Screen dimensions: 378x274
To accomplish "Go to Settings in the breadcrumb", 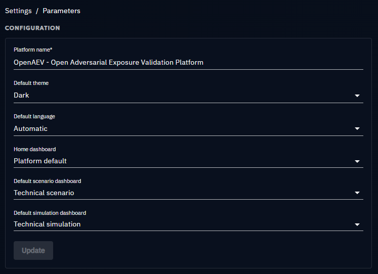I will pos(18,11).
